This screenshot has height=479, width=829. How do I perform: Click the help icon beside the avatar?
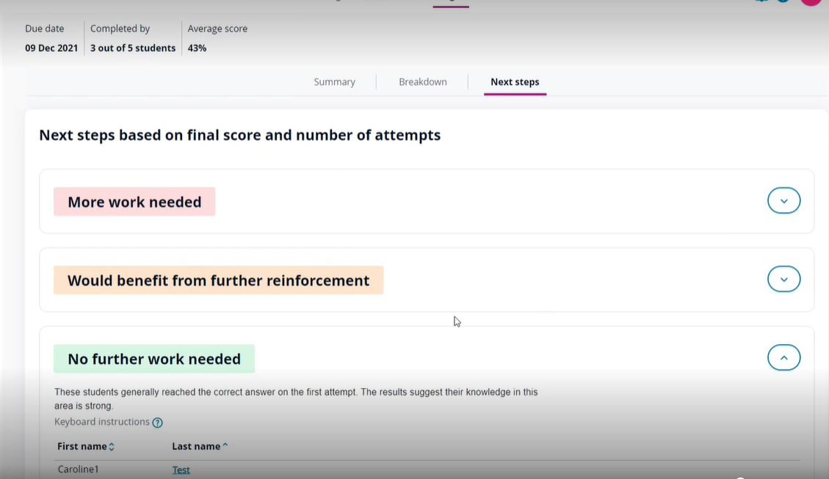783,1
